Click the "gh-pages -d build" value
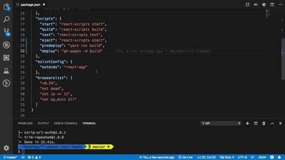The width and height of the screenshot is (285, 160). pyautogui.click(x=82, y=51)
